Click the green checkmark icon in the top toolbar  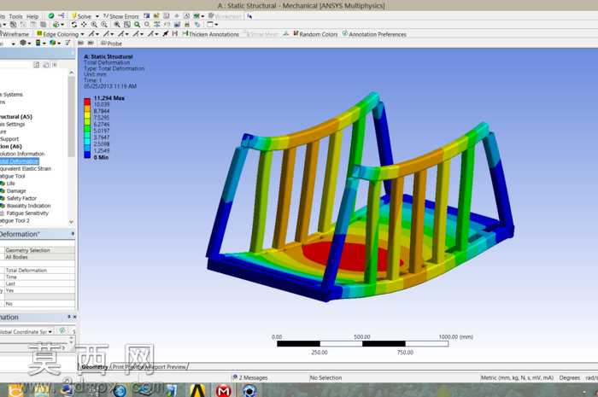click(50, 16)
